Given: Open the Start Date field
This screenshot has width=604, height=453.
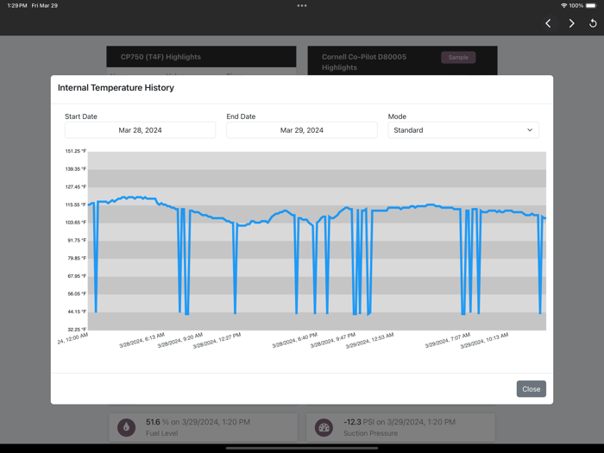Looking at the screenshot, I should (x=140, y=130).
